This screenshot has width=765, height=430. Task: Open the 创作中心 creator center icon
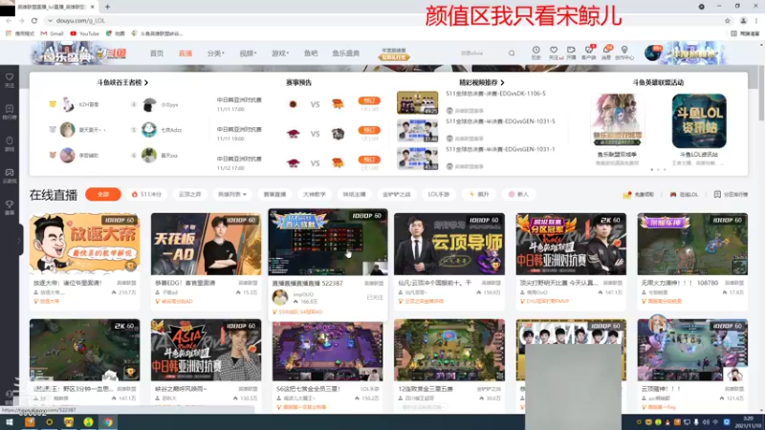point(624,53)
